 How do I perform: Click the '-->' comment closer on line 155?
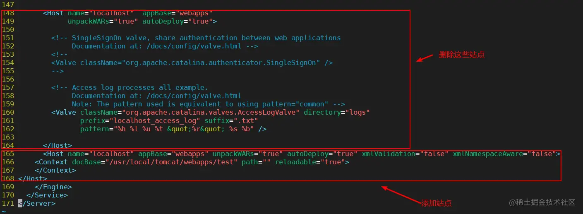click(58, 71)
